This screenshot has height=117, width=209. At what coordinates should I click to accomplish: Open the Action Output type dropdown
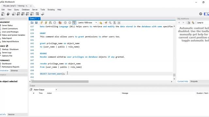[x=45, y=90]
